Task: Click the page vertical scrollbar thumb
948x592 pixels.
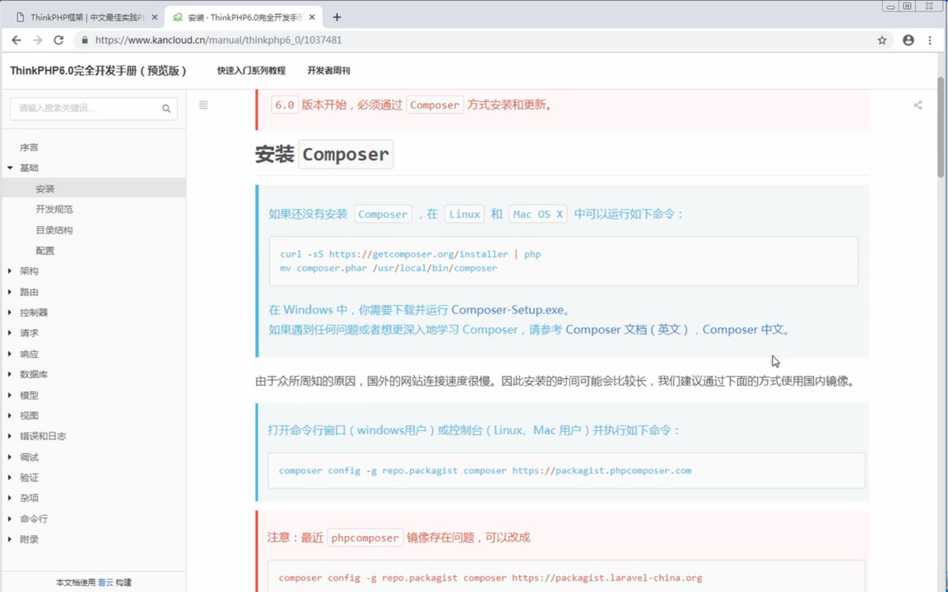Action: pos(941,127)
